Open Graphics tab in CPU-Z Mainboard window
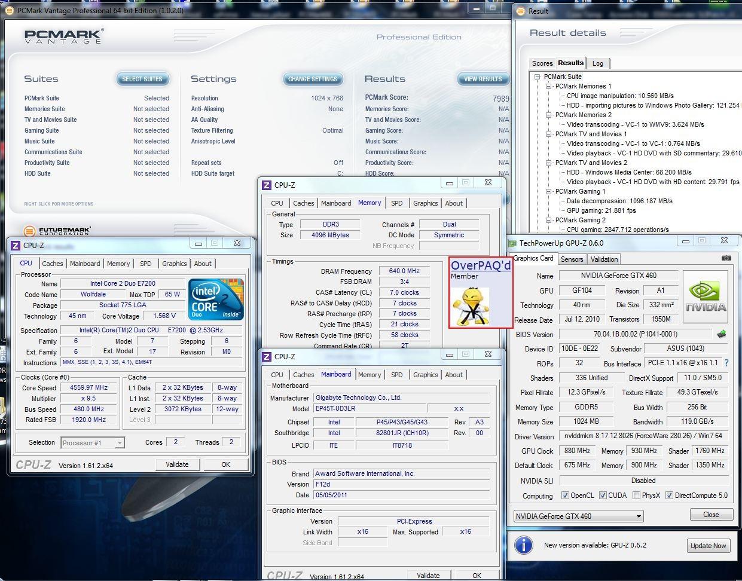The image size is (742, 581). (426, 375)
